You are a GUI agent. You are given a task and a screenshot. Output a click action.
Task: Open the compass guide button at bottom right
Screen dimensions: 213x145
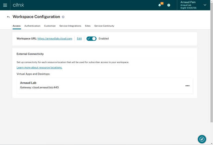click(202, 139)
